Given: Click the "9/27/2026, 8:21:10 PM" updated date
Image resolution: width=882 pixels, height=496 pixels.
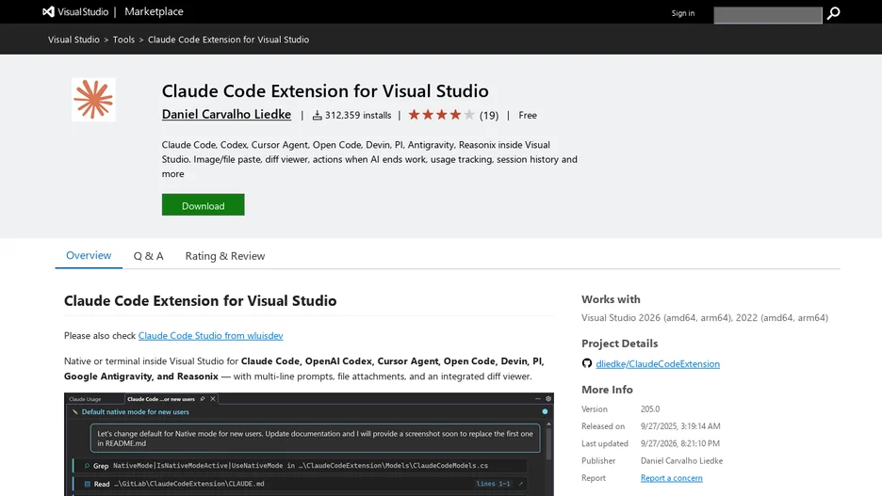Looking at the screenshot, I should pos(680,443).
